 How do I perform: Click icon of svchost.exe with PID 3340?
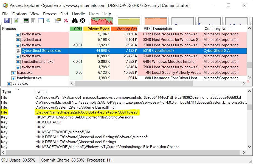pos(18,40)
